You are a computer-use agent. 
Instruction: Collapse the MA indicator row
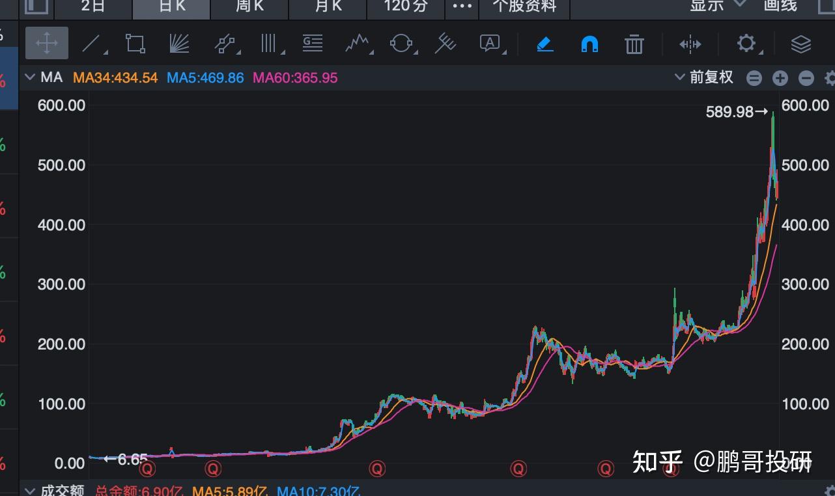[30, 77]
